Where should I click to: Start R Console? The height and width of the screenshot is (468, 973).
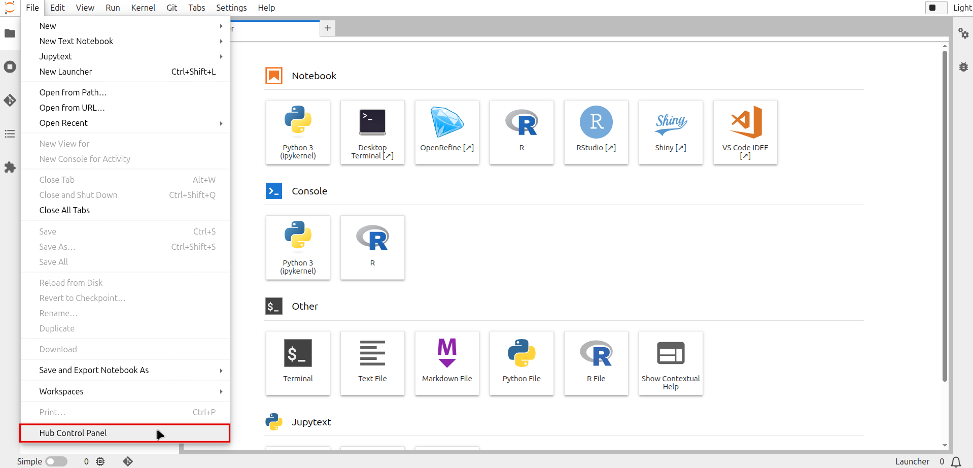[372, 248]
